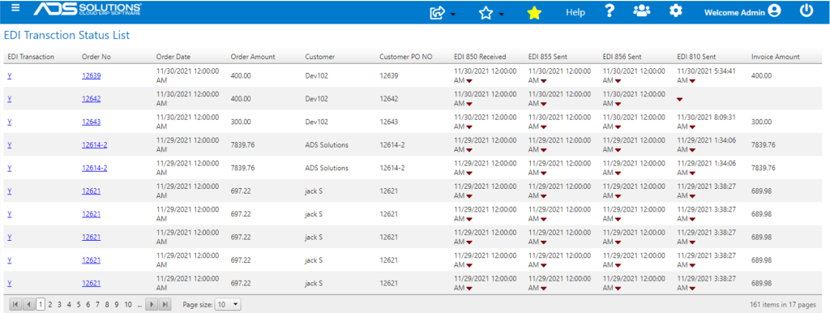Click Customer PO cell 12642
Image resolution: width=830 pixels, height=313 pixels.
point(390,99)
